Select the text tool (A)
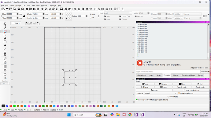The image size is (211, 118). point(5,45)
